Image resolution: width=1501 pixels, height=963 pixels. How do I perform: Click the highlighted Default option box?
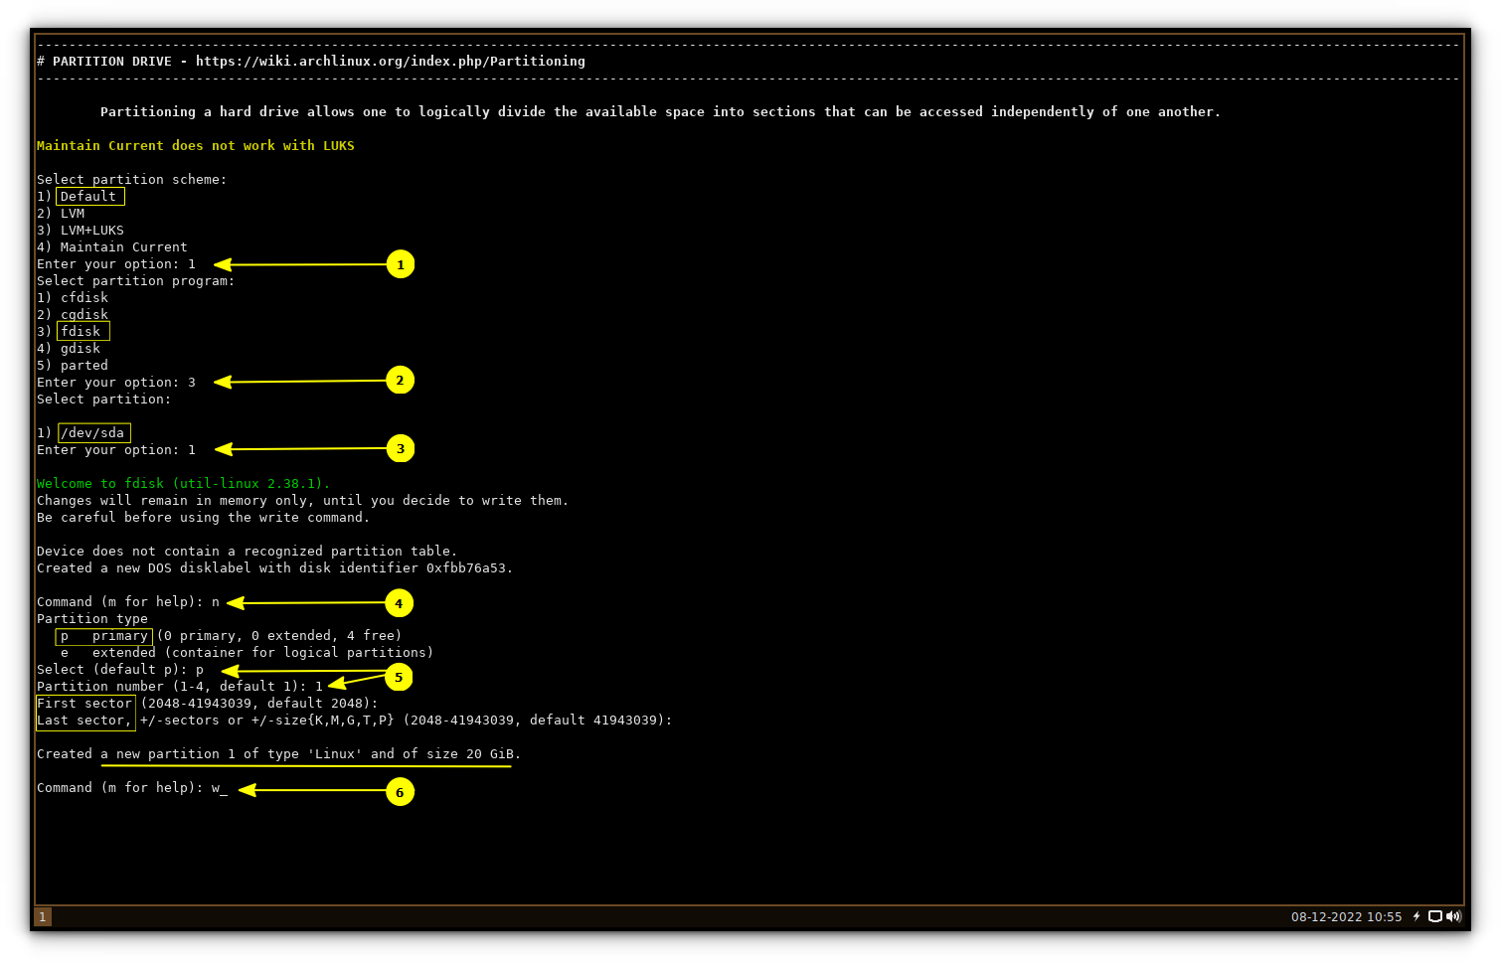pos(89,196)
